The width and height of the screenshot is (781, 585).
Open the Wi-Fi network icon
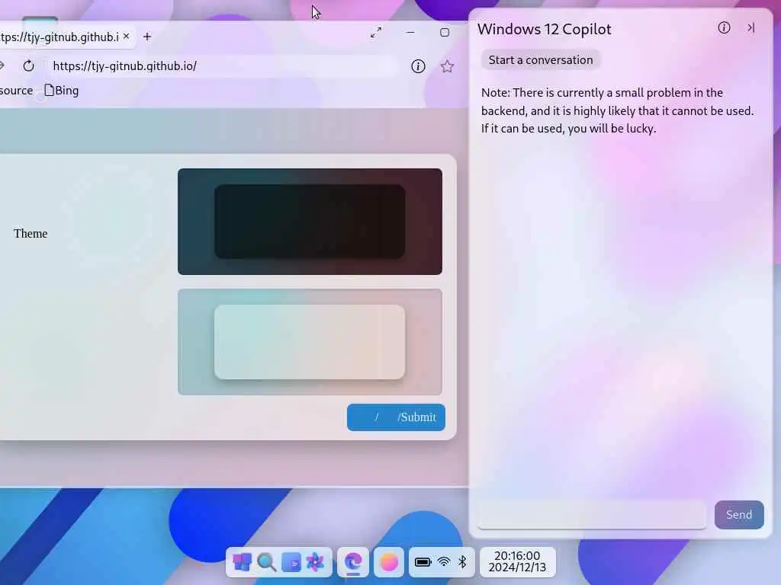click(444, 562)
